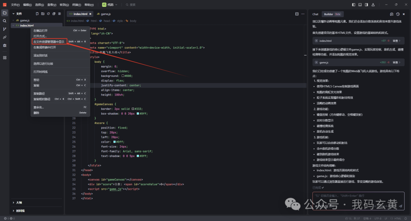The image size is (411, 221).
Task: Choose 打开时间线 from context menu
Action: [60, 72]
